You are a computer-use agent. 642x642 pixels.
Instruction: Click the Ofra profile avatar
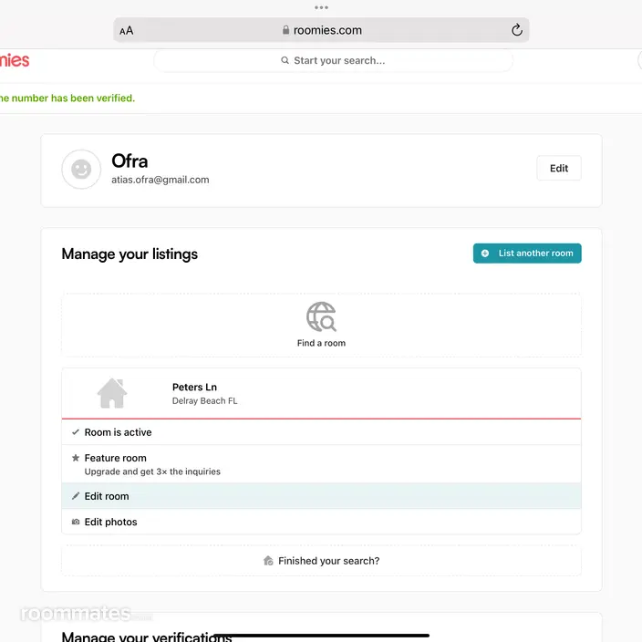[x=81, y=169]
